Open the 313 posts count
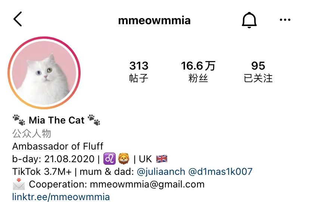Image resolution: width=309 pixels, height=202 pixels. click(x=139, y=71)
